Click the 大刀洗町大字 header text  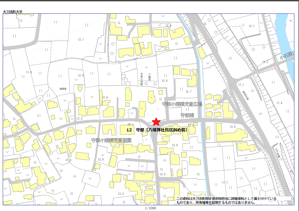pyautogui.click(x=13, y=12)
